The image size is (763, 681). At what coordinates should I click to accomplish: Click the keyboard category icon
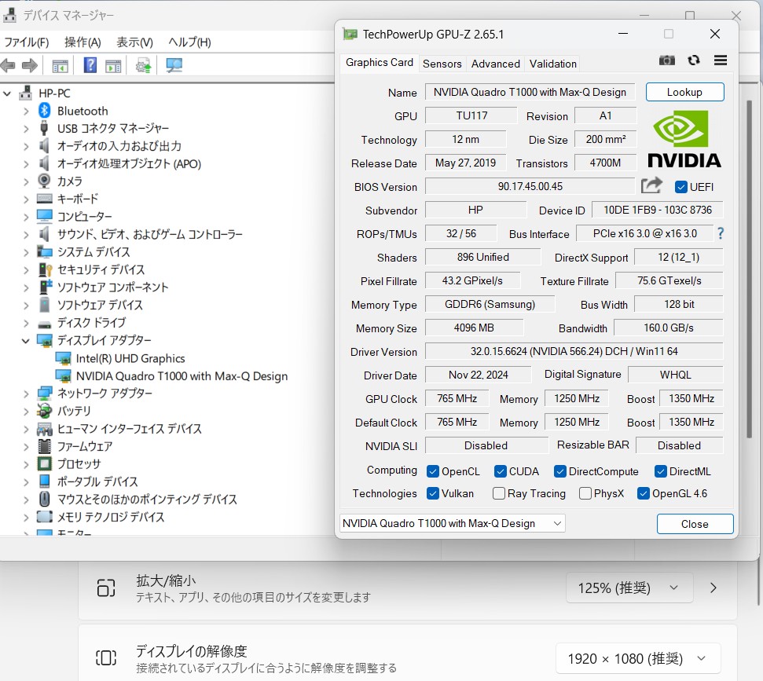[x=44, y=199]
